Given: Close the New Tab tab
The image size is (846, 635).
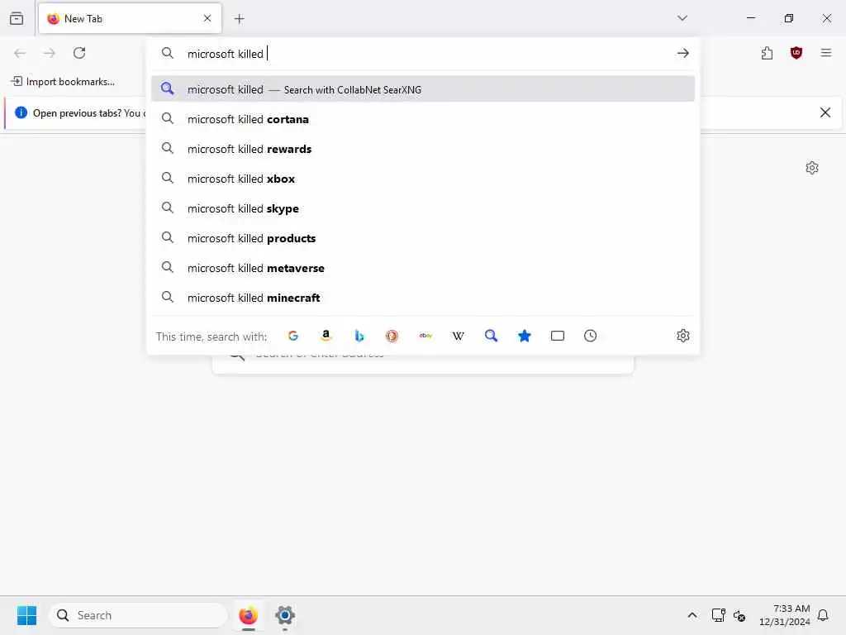Looking at the screenshot, I should 207,18.
